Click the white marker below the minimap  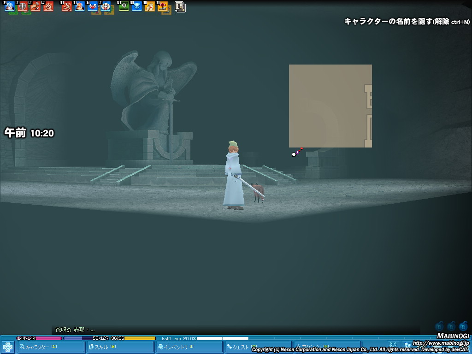click(x=294, y=154)
